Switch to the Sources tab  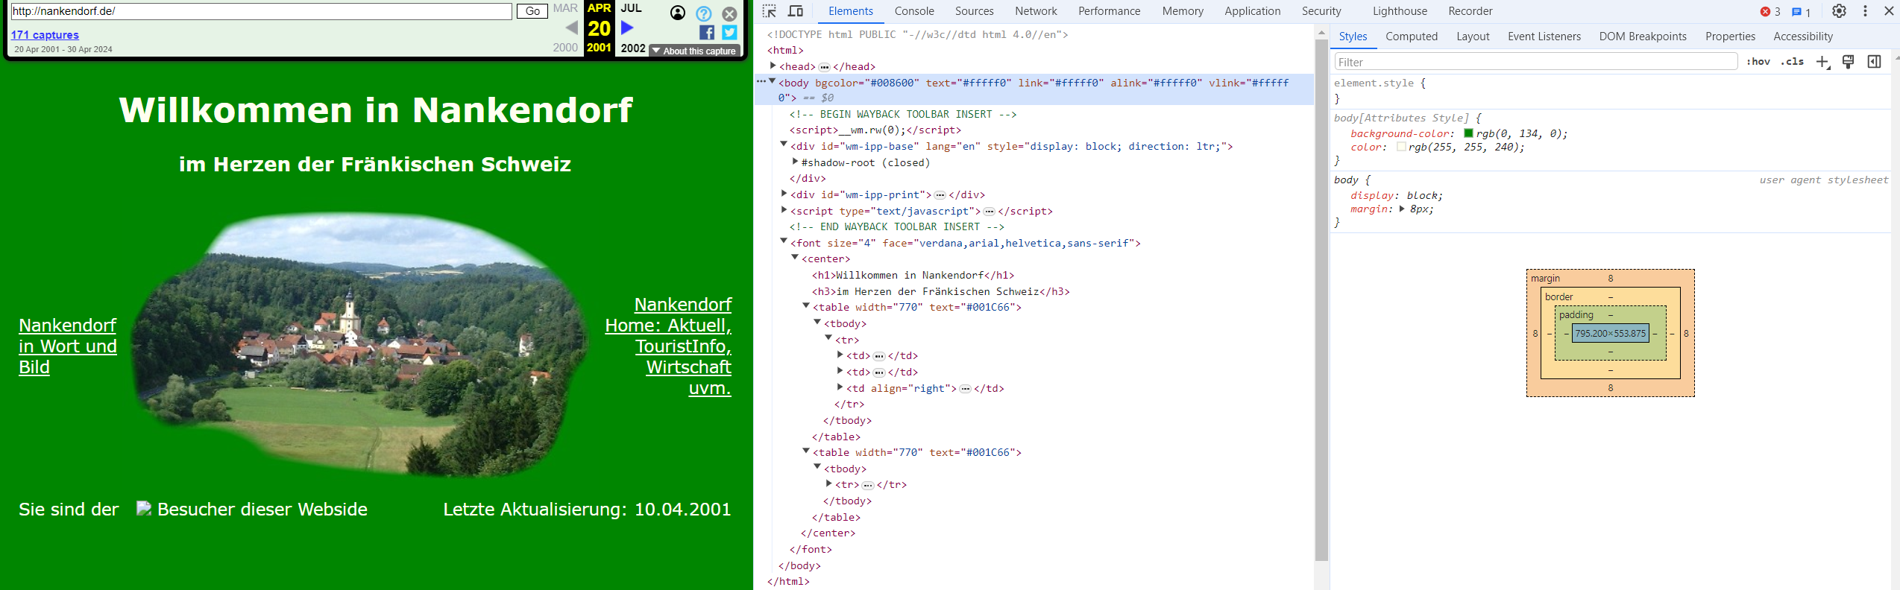(974, 11)
